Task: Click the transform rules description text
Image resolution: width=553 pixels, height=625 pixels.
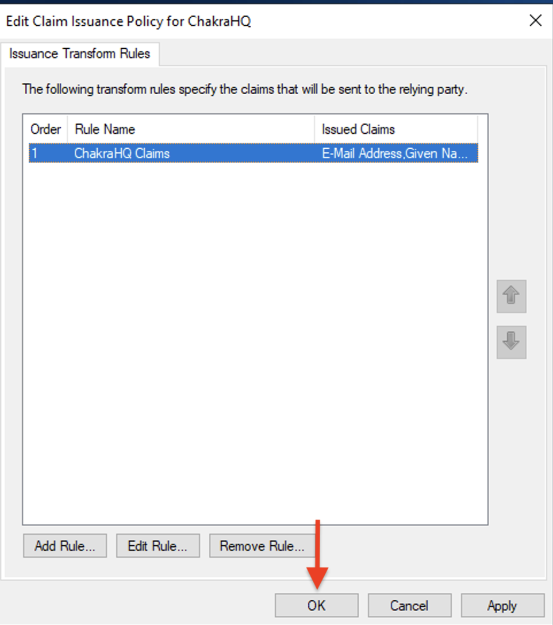Action: click(x=244, y=90)
